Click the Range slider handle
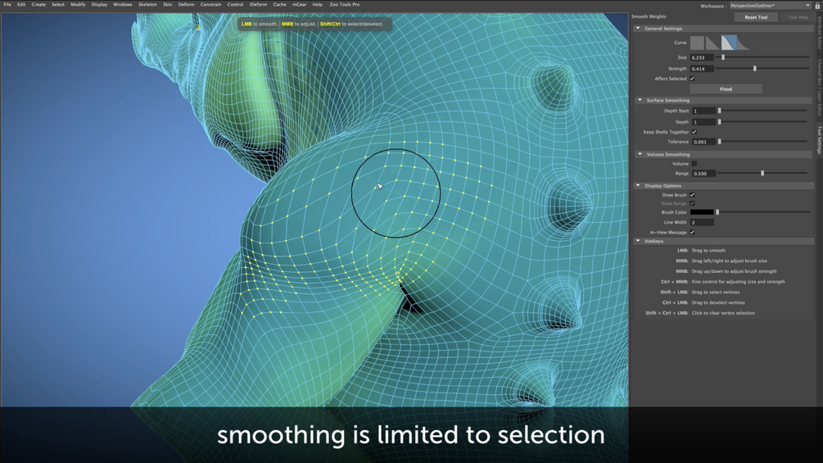The image size is (823, 463). click(762, 173)
